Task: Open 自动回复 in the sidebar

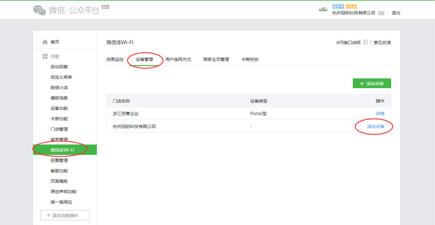Action: 59,67
